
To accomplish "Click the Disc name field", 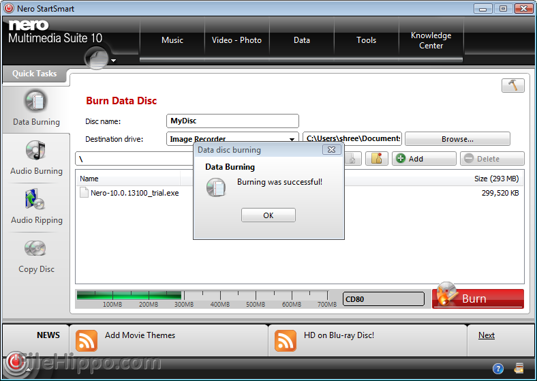I will coord(232,121).
